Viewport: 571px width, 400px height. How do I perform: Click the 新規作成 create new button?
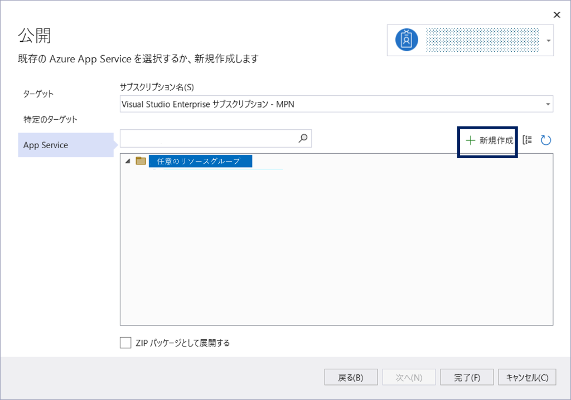point(489,140)
